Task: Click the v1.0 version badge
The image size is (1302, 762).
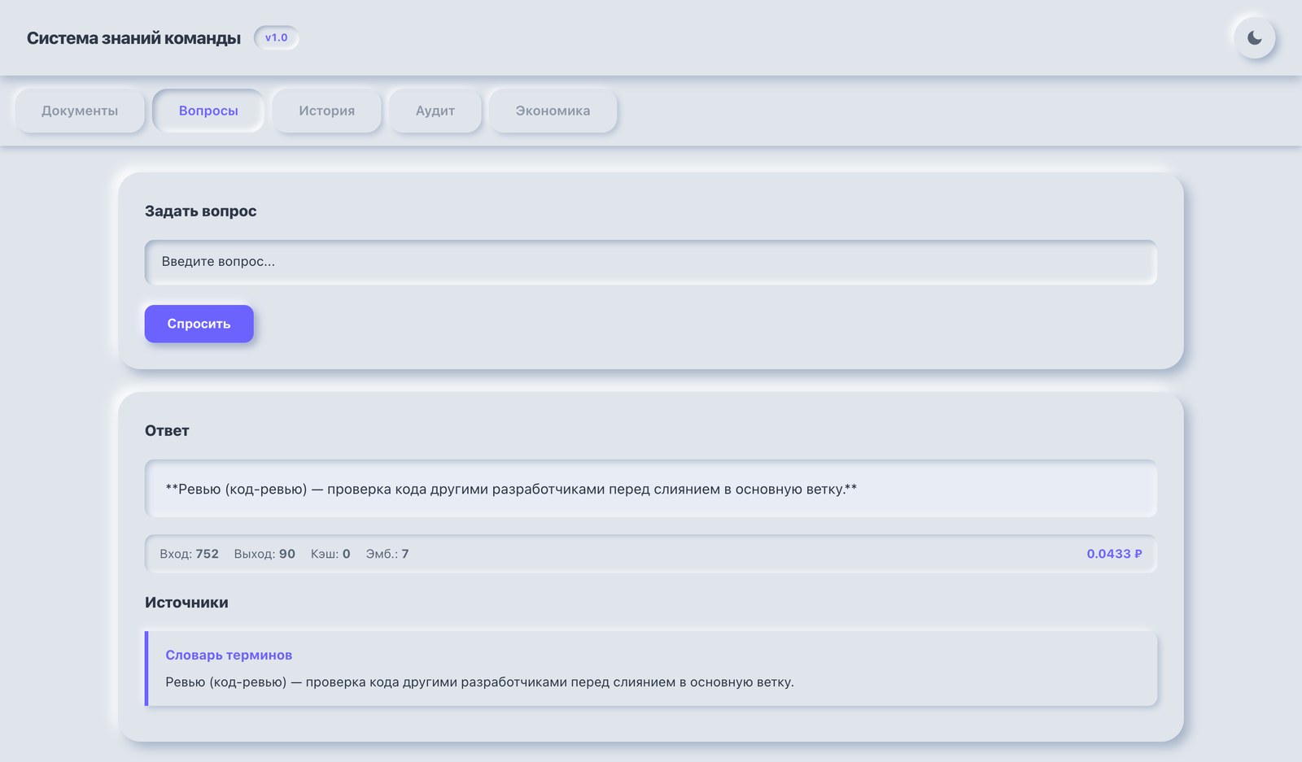Action: (x=277, y=37)
